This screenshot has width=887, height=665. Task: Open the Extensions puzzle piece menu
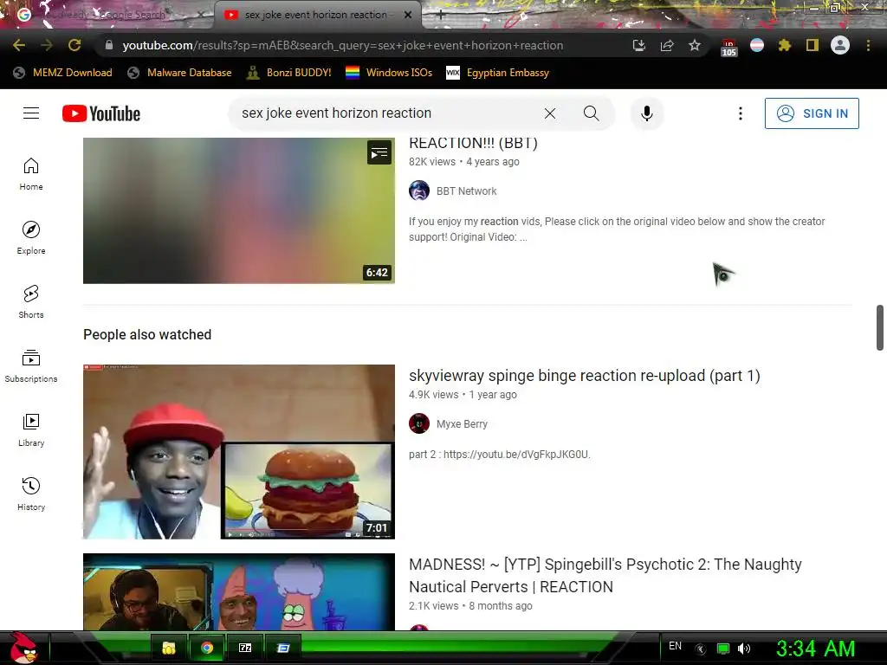pyautogui.click(x=785, y=45)
